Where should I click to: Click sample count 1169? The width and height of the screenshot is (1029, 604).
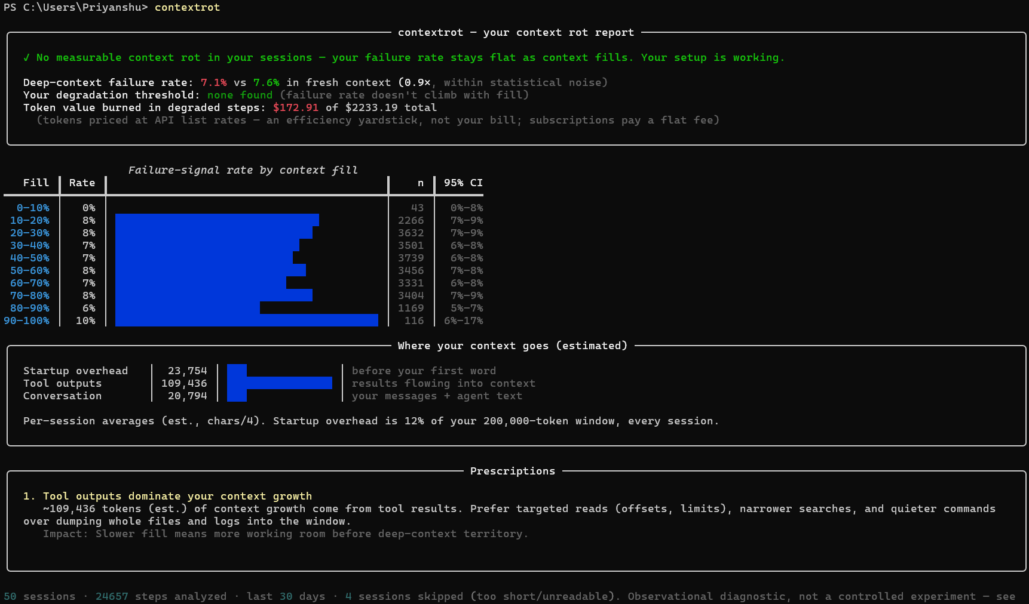pyautogui.click(x=411, y=308)
